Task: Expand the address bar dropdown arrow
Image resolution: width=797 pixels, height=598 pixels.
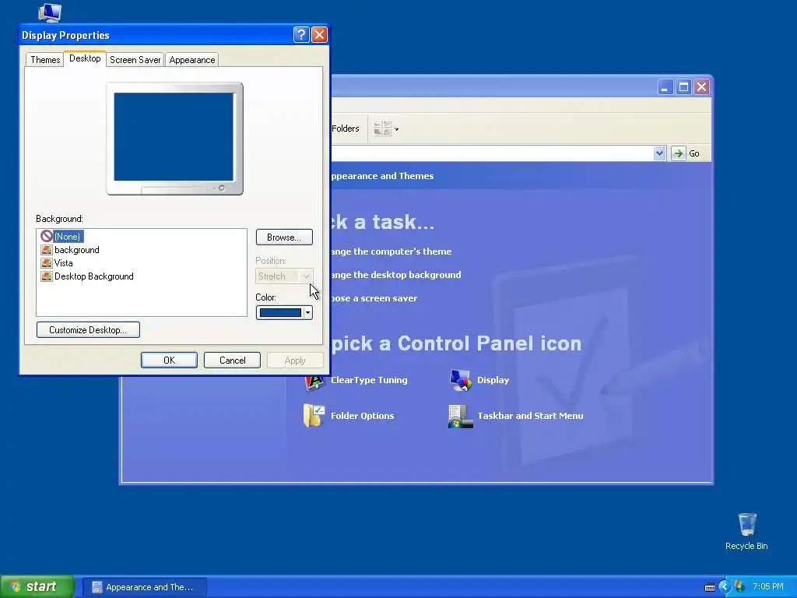Action: tap(659, 153)
